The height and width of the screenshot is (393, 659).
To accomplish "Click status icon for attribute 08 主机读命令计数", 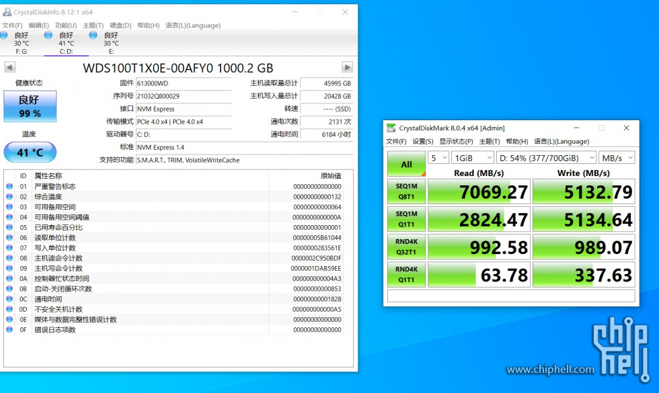I will point(9,258).
